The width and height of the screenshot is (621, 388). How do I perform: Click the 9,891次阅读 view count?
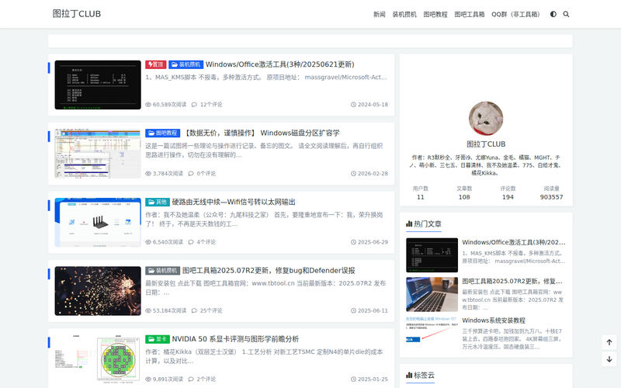tap(164, 379)
